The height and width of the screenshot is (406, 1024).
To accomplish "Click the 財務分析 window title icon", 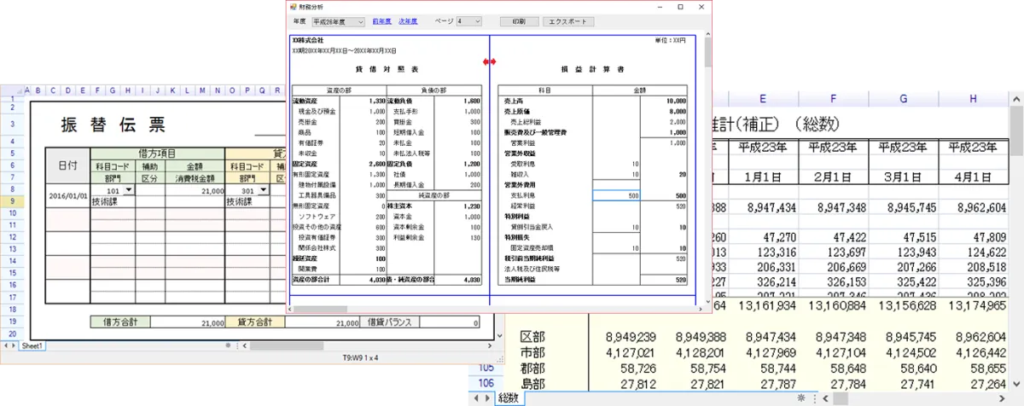I will coord(294,7).
